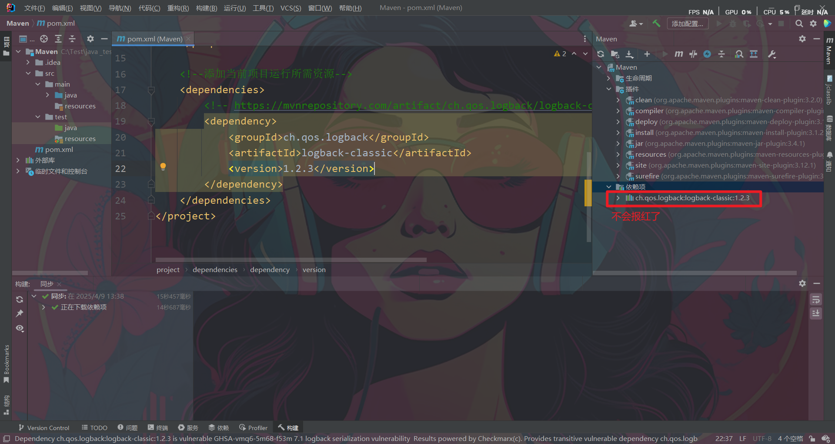Screen dimensions: 835x444
Task: Collapse the src folder
Action: click(28, 73)
